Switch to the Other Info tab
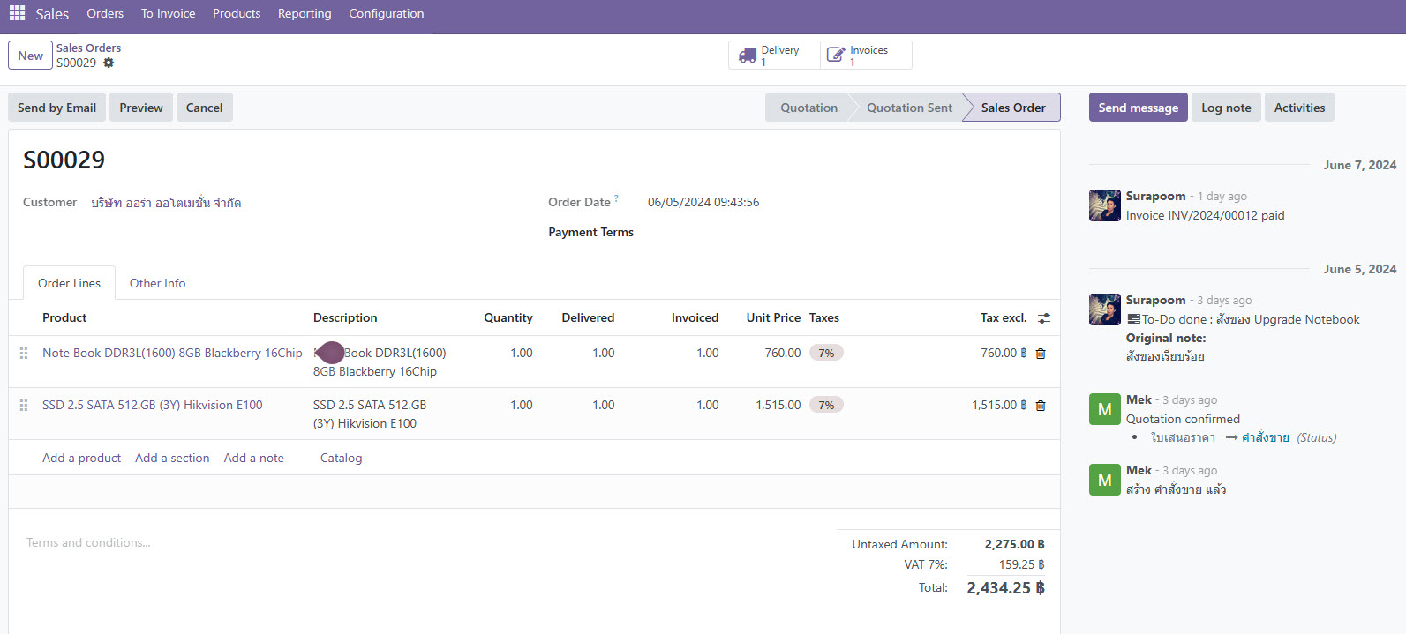Screen dimensions: 1406x634 pyautogui.click(x=157, y=283)
